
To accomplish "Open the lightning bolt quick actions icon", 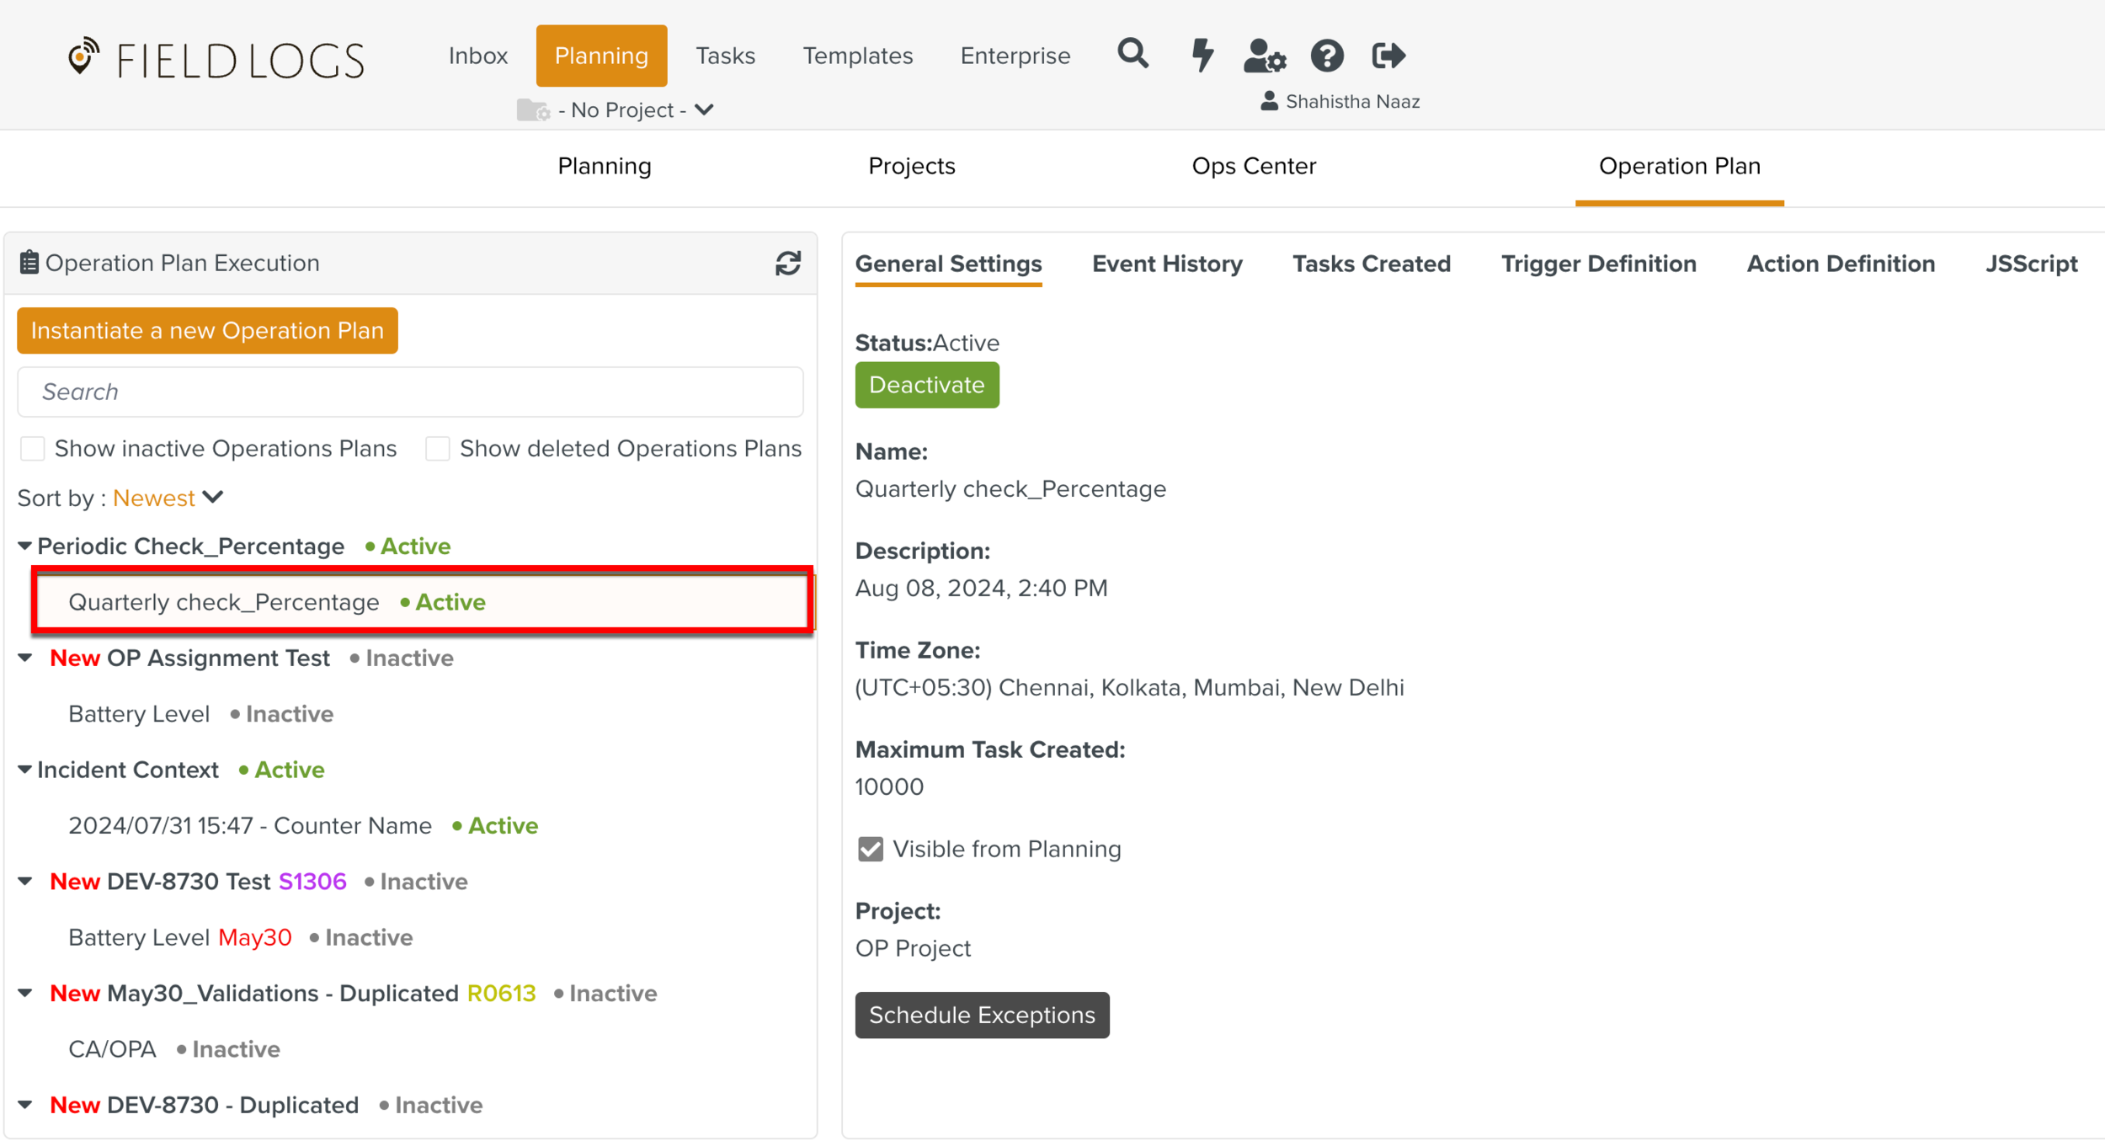I will [1202, 56].
